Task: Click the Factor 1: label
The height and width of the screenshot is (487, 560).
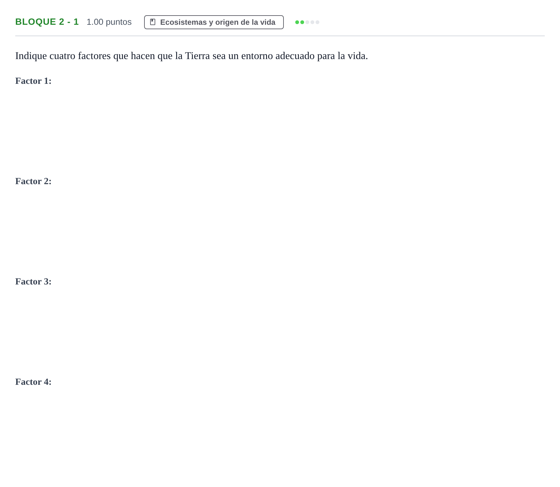Action: [33, 81]
